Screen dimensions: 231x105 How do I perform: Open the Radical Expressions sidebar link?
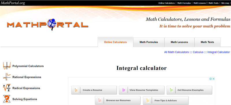pos(26,88)
